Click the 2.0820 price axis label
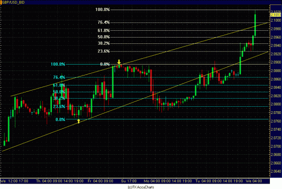282x189 pixels. 276,96
